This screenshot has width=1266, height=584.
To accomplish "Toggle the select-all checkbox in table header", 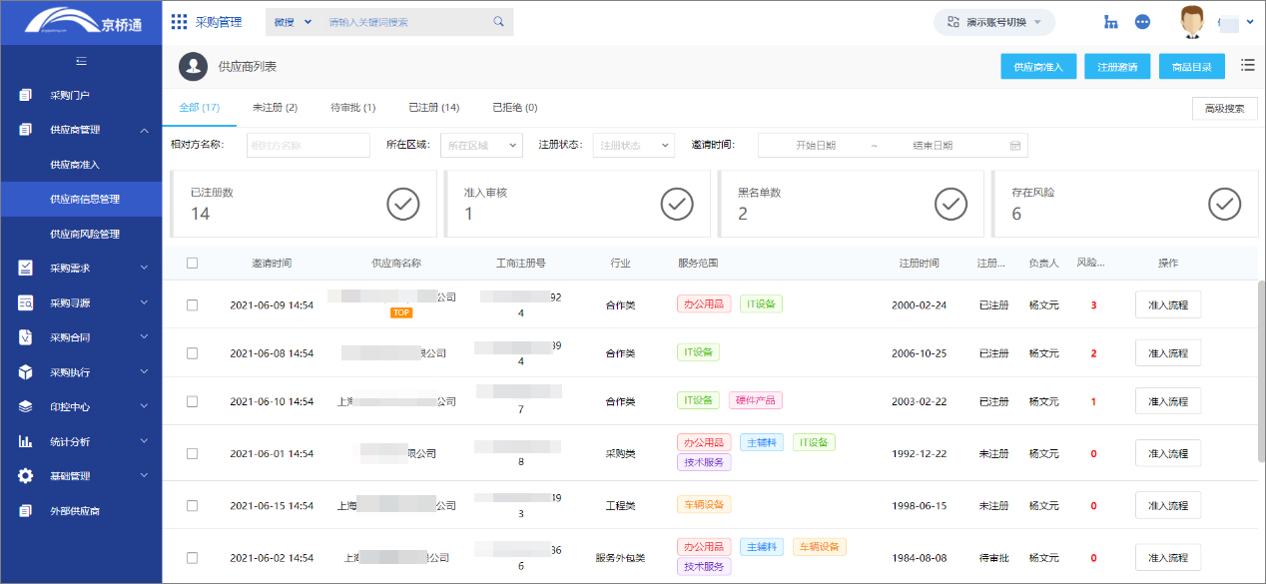I will click(x=193, y=264).
